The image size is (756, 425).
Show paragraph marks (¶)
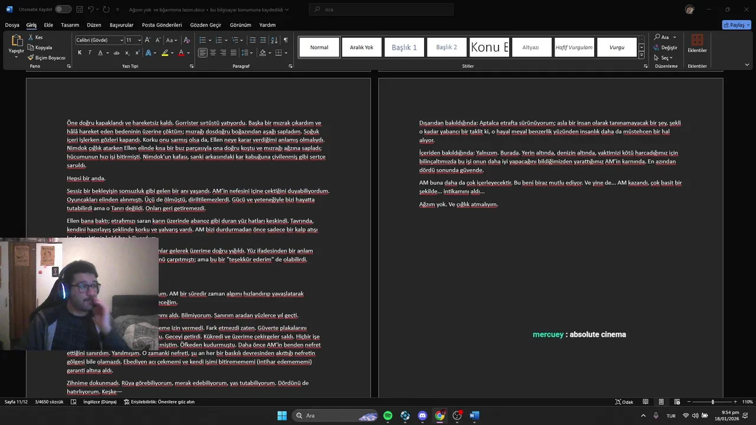285,40
